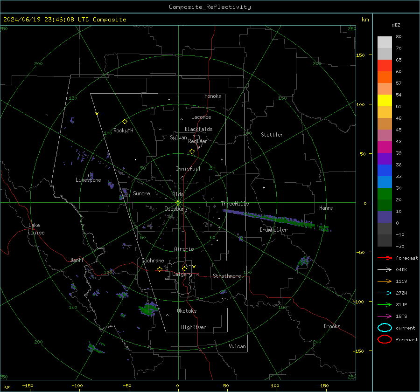Click the 'Ponoka' map label
Viewport: 420px width, 392px height.
tap(213, 96)
